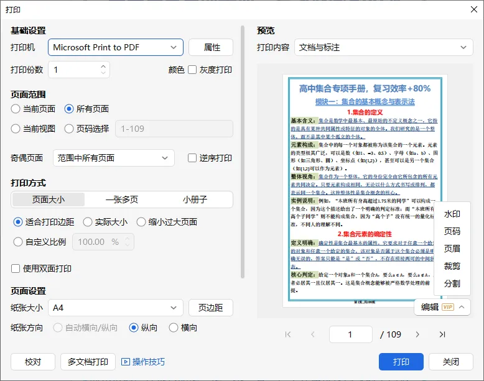Image resolution: width=484 pixels, height=381 pixels.
Task: Go to next preview page
Action: (417, 334)
